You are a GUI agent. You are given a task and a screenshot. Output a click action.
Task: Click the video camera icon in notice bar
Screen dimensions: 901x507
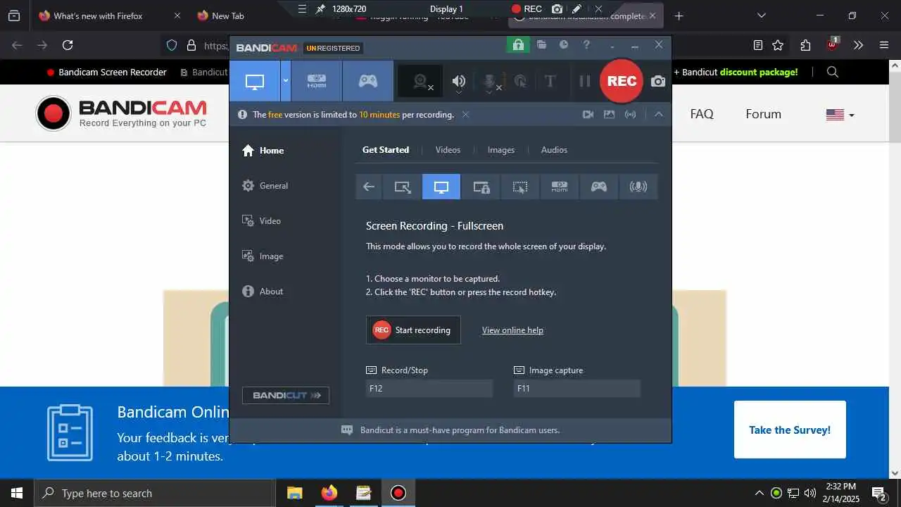pos(588,114)
